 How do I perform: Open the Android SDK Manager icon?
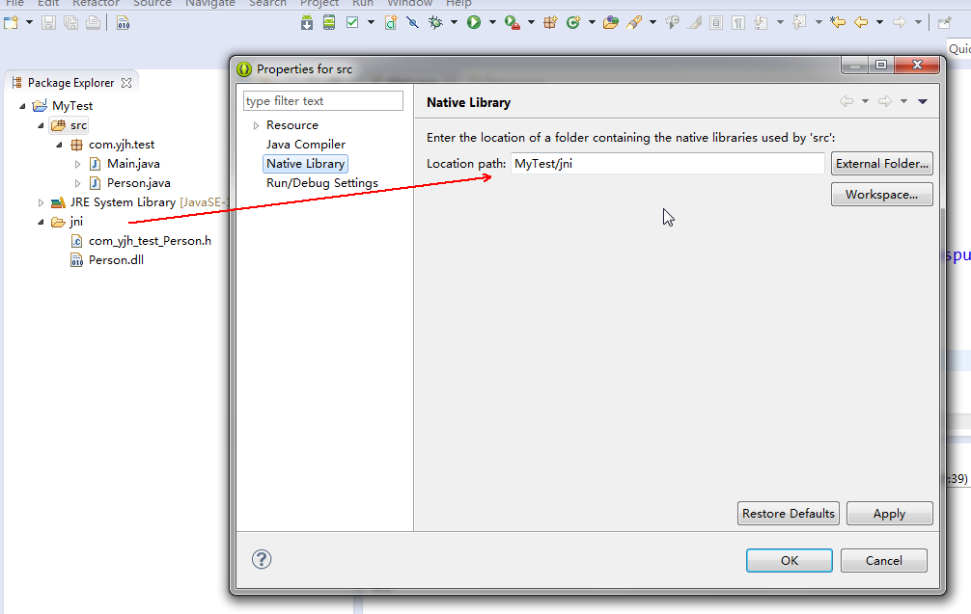(x=307, y=23)
